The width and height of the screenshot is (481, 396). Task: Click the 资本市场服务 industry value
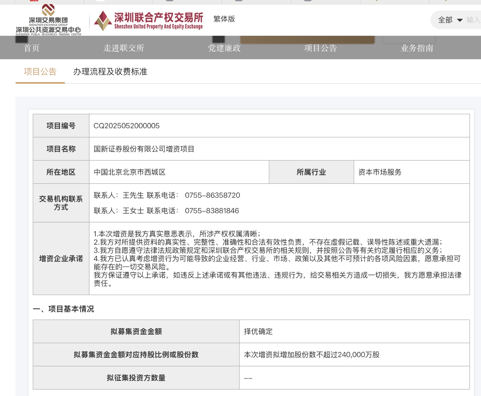click(x=380, y=172)
